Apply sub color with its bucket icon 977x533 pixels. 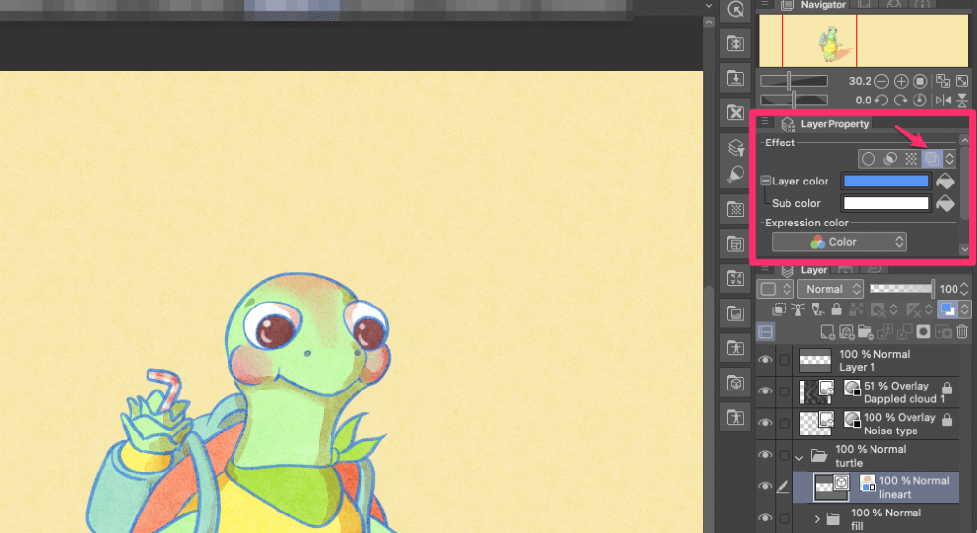[945, 203]
